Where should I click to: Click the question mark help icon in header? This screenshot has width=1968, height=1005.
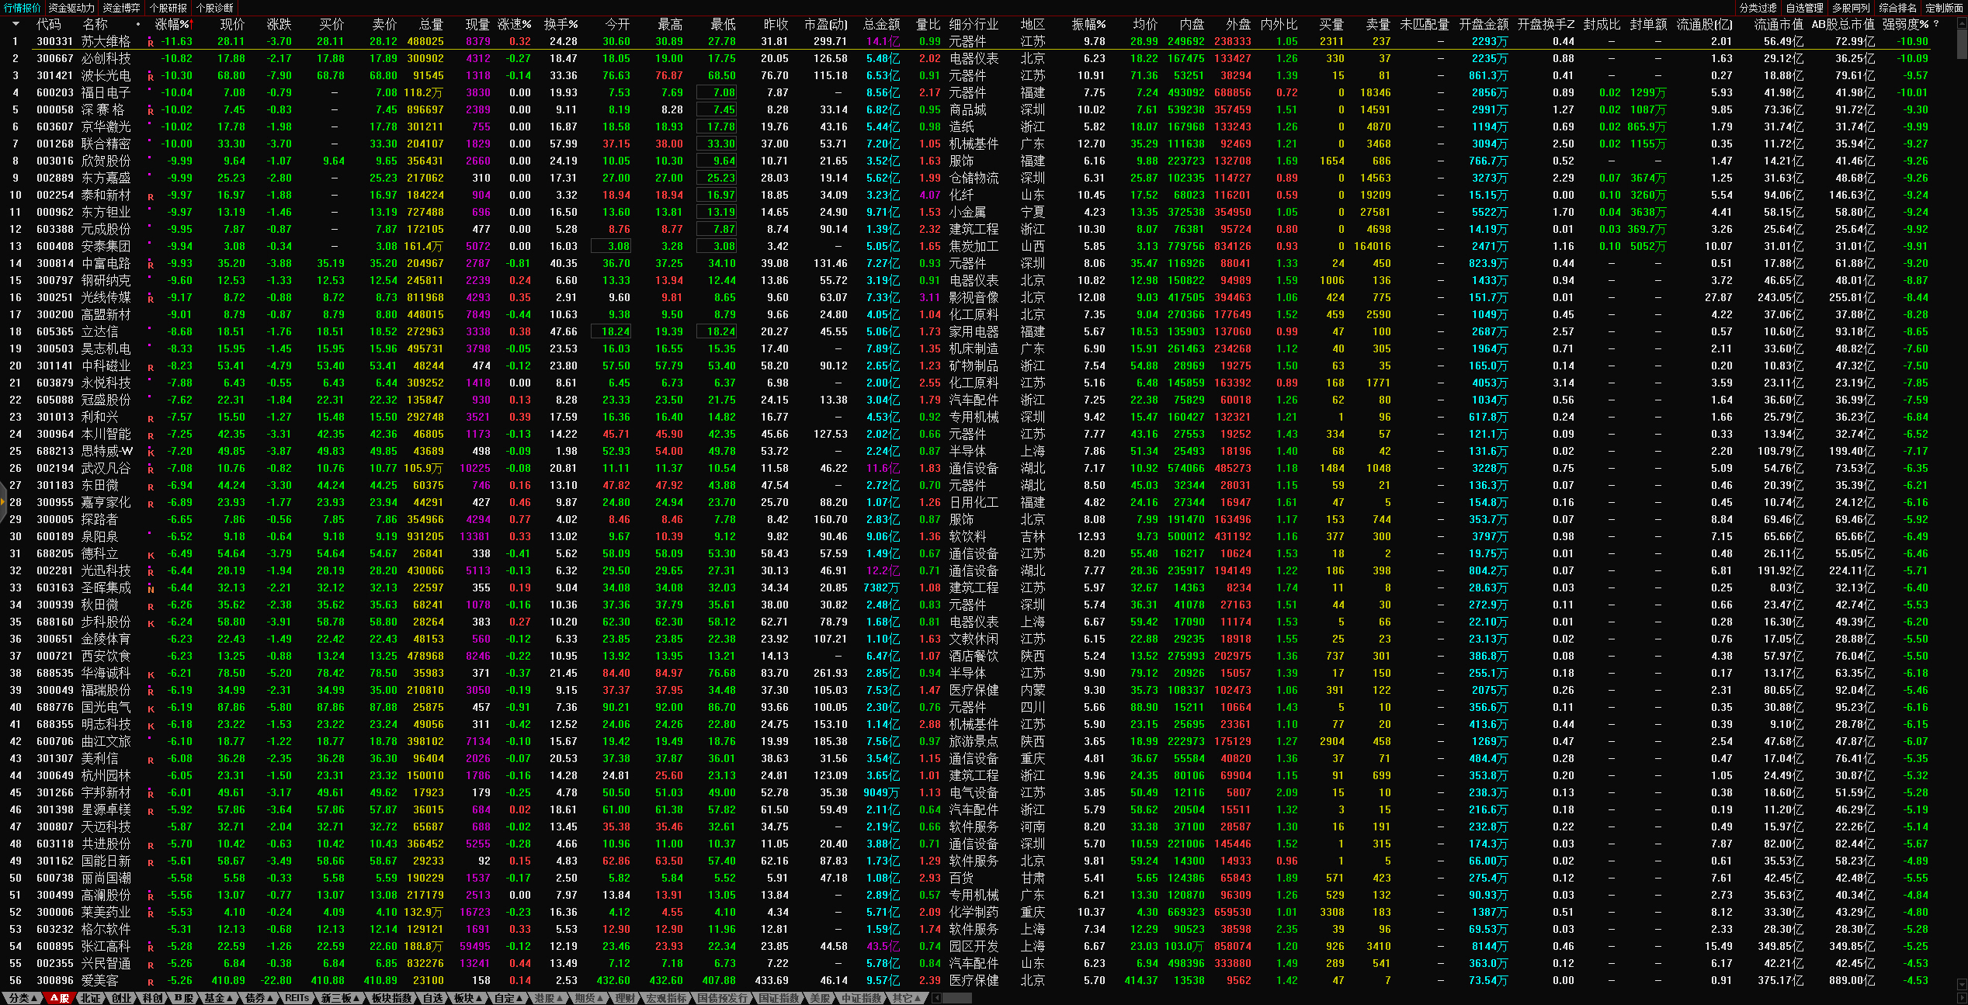tap(1936, 24)
